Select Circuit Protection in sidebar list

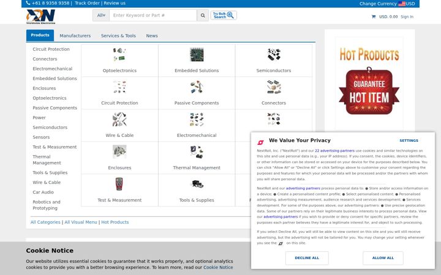pyautogui.click(x=51, y=49)
